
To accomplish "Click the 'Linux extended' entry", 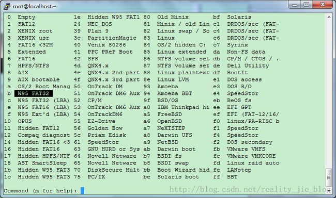I will coord(182,52).
